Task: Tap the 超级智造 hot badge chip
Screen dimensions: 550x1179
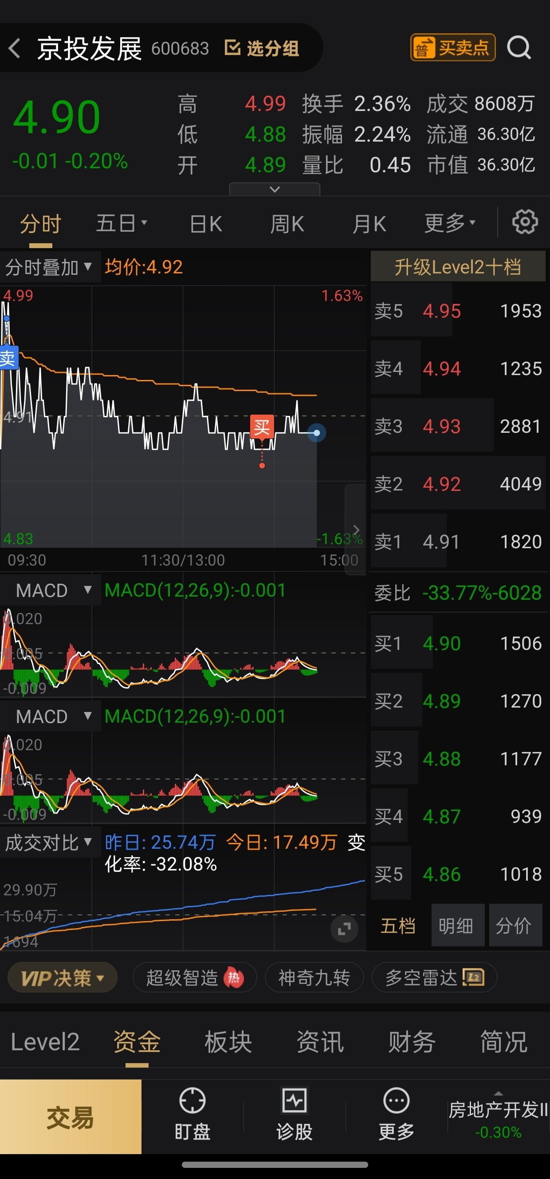Action: pyautogui.click(x=195, y=978)
